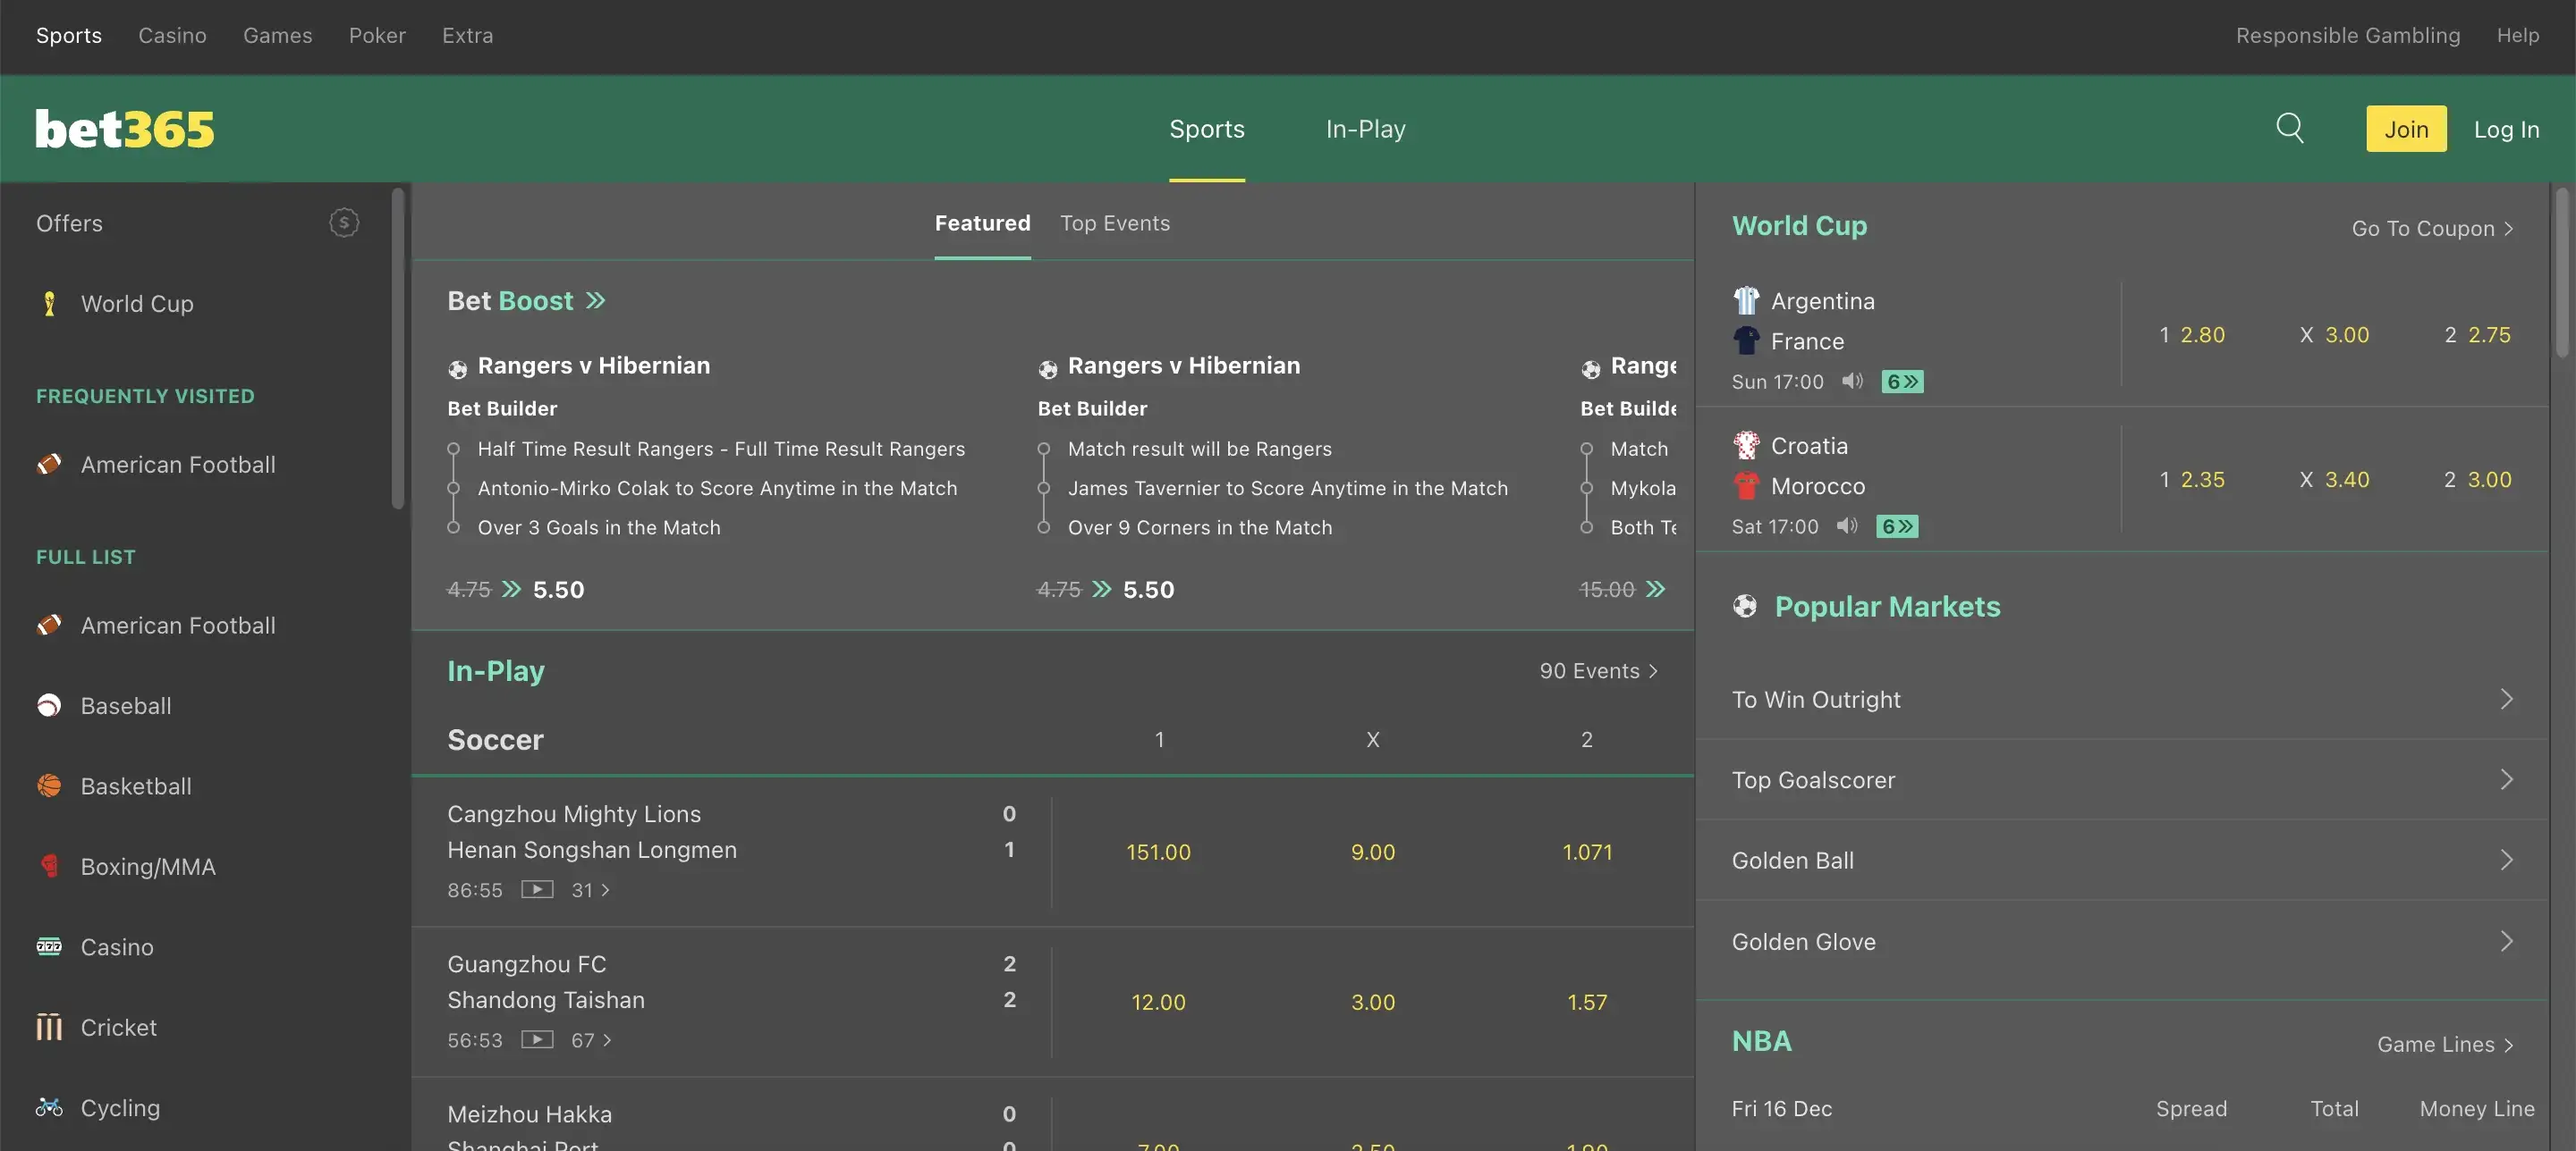Open 90 Events in-play list
2576x1151 pixels.
[1598, 671]
